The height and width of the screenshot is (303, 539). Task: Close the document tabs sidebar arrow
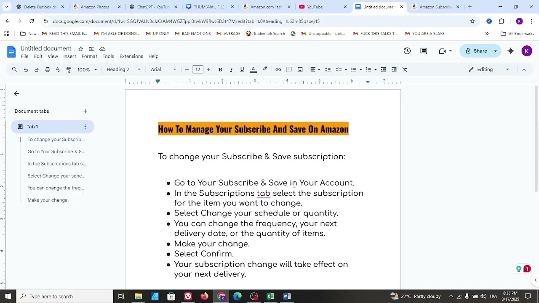pos(16,94)
